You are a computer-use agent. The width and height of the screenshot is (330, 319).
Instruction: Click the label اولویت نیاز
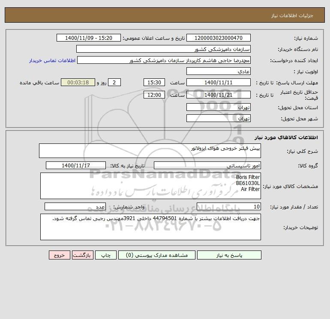[306, 72]
